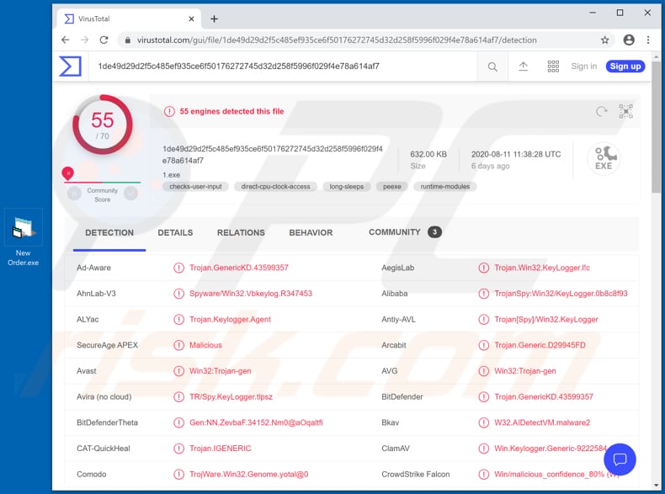Open the chat bubble button
This screenshot has width=665, height=494.
620,459
